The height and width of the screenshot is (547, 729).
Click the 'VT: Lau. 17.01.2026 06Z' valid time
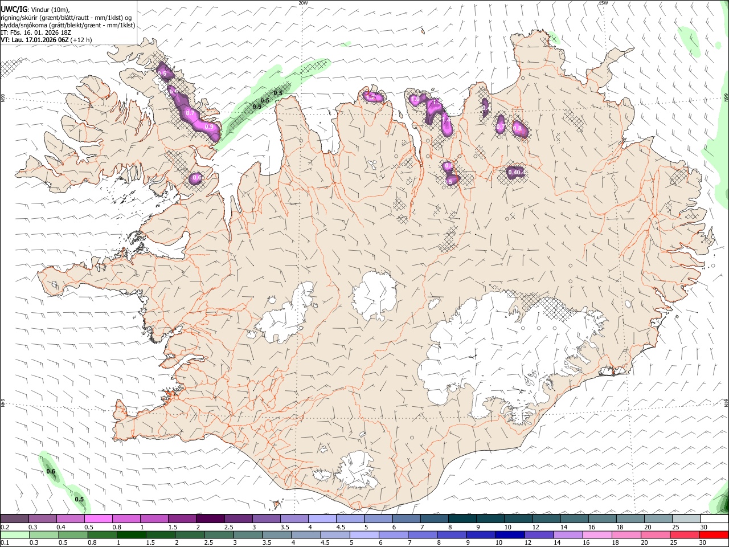tap(35, 40)
